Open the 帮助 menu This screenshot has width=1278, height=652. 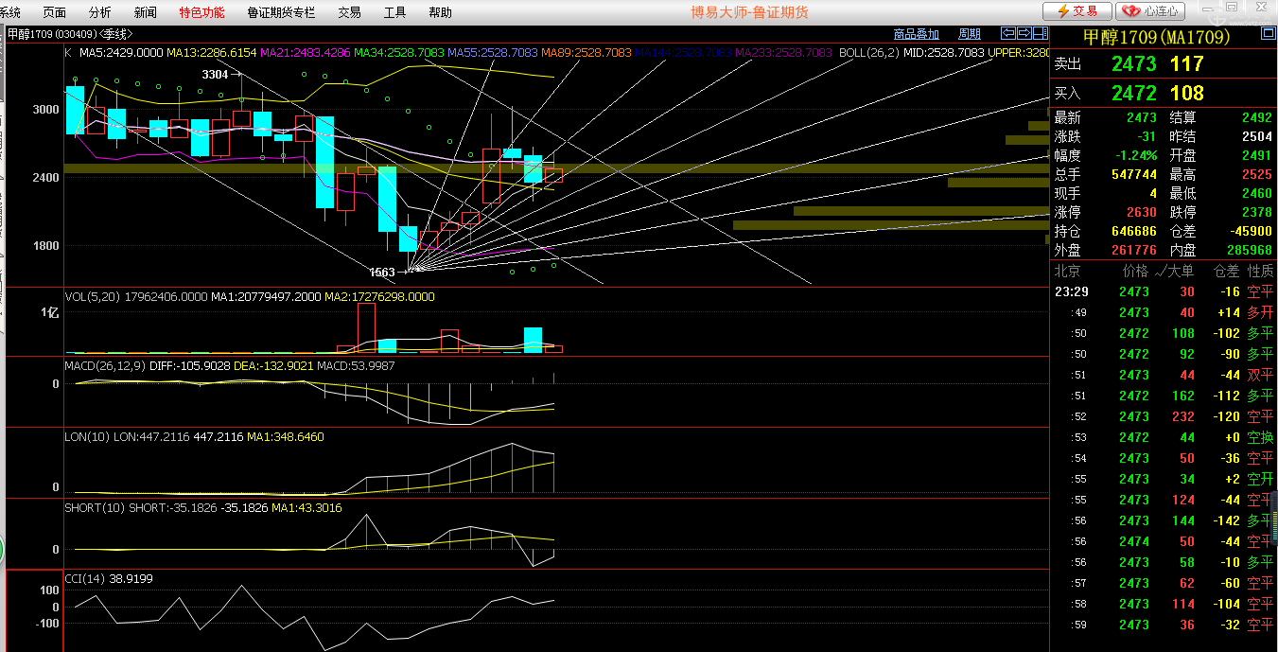click(x=440, y=12)
